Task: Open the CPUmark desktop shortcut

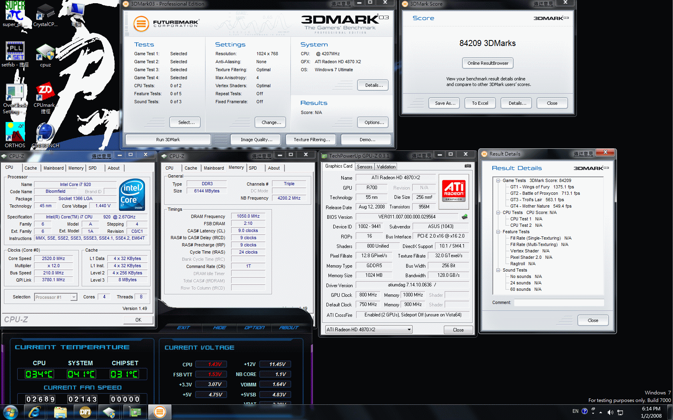Action: tap(45, 99)
